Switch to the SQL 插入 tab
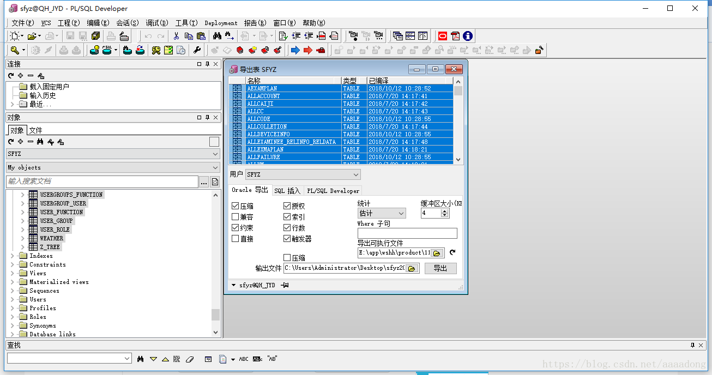Image resolution: width=712 pixels, height=375 pixels. pyautogui.click(x=287, y=190)
